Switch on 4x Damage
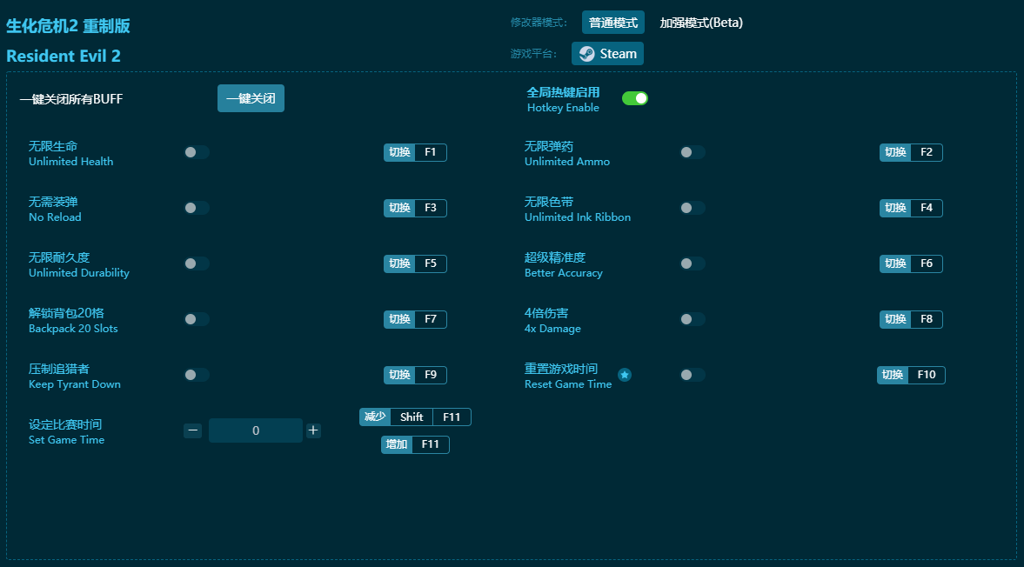 693,319
